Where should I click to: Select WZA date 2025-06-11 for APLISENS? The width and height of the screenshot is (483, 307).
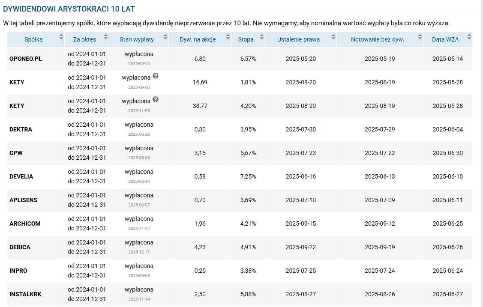447,200
